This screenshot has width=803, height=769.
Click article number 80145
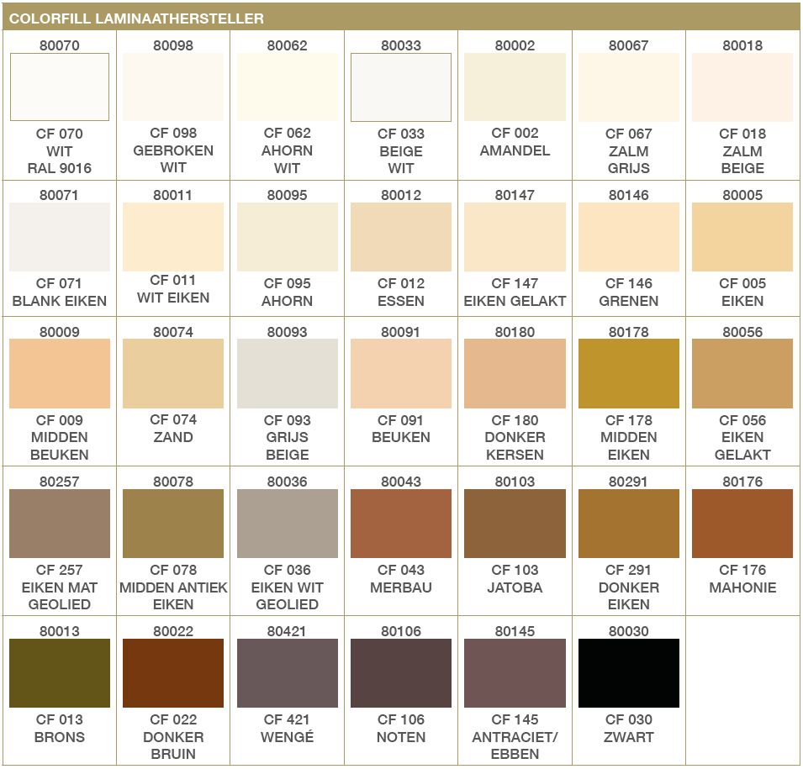(x=515, y=631)
